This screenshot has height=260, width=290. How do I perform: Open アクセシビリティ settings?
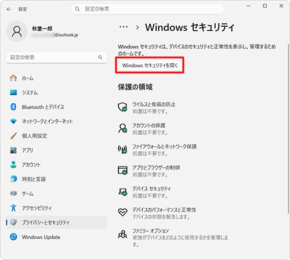coord(56,208)
